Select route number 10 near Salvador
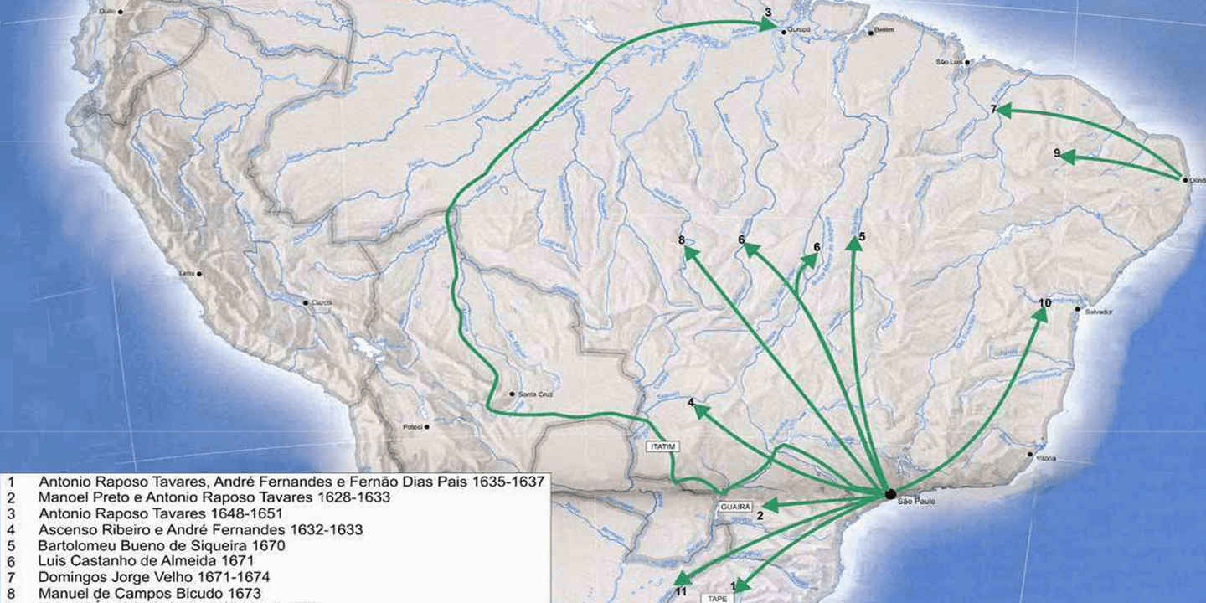The width and height of the screenshot is (1206, 603). point(1044,303)
